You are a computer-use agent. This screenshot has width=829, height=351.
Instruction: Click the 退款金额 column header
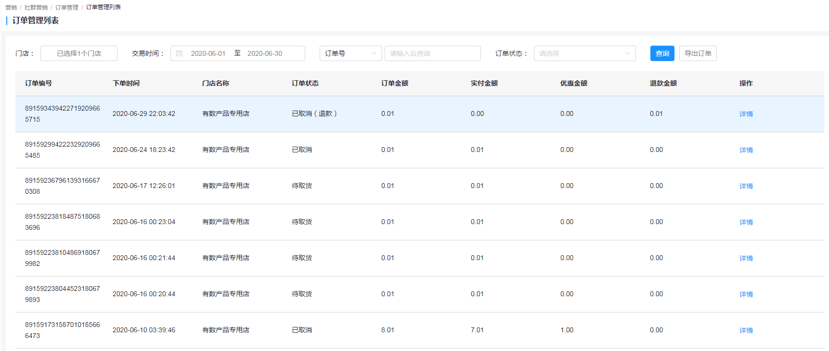(x=663, y=83)
